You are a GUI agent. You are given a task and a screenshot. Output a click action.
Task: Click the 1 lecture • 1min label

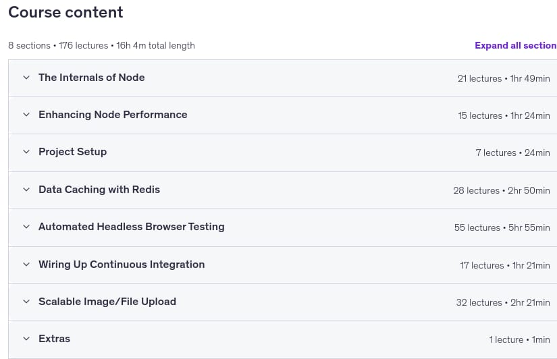pos(519,339)
